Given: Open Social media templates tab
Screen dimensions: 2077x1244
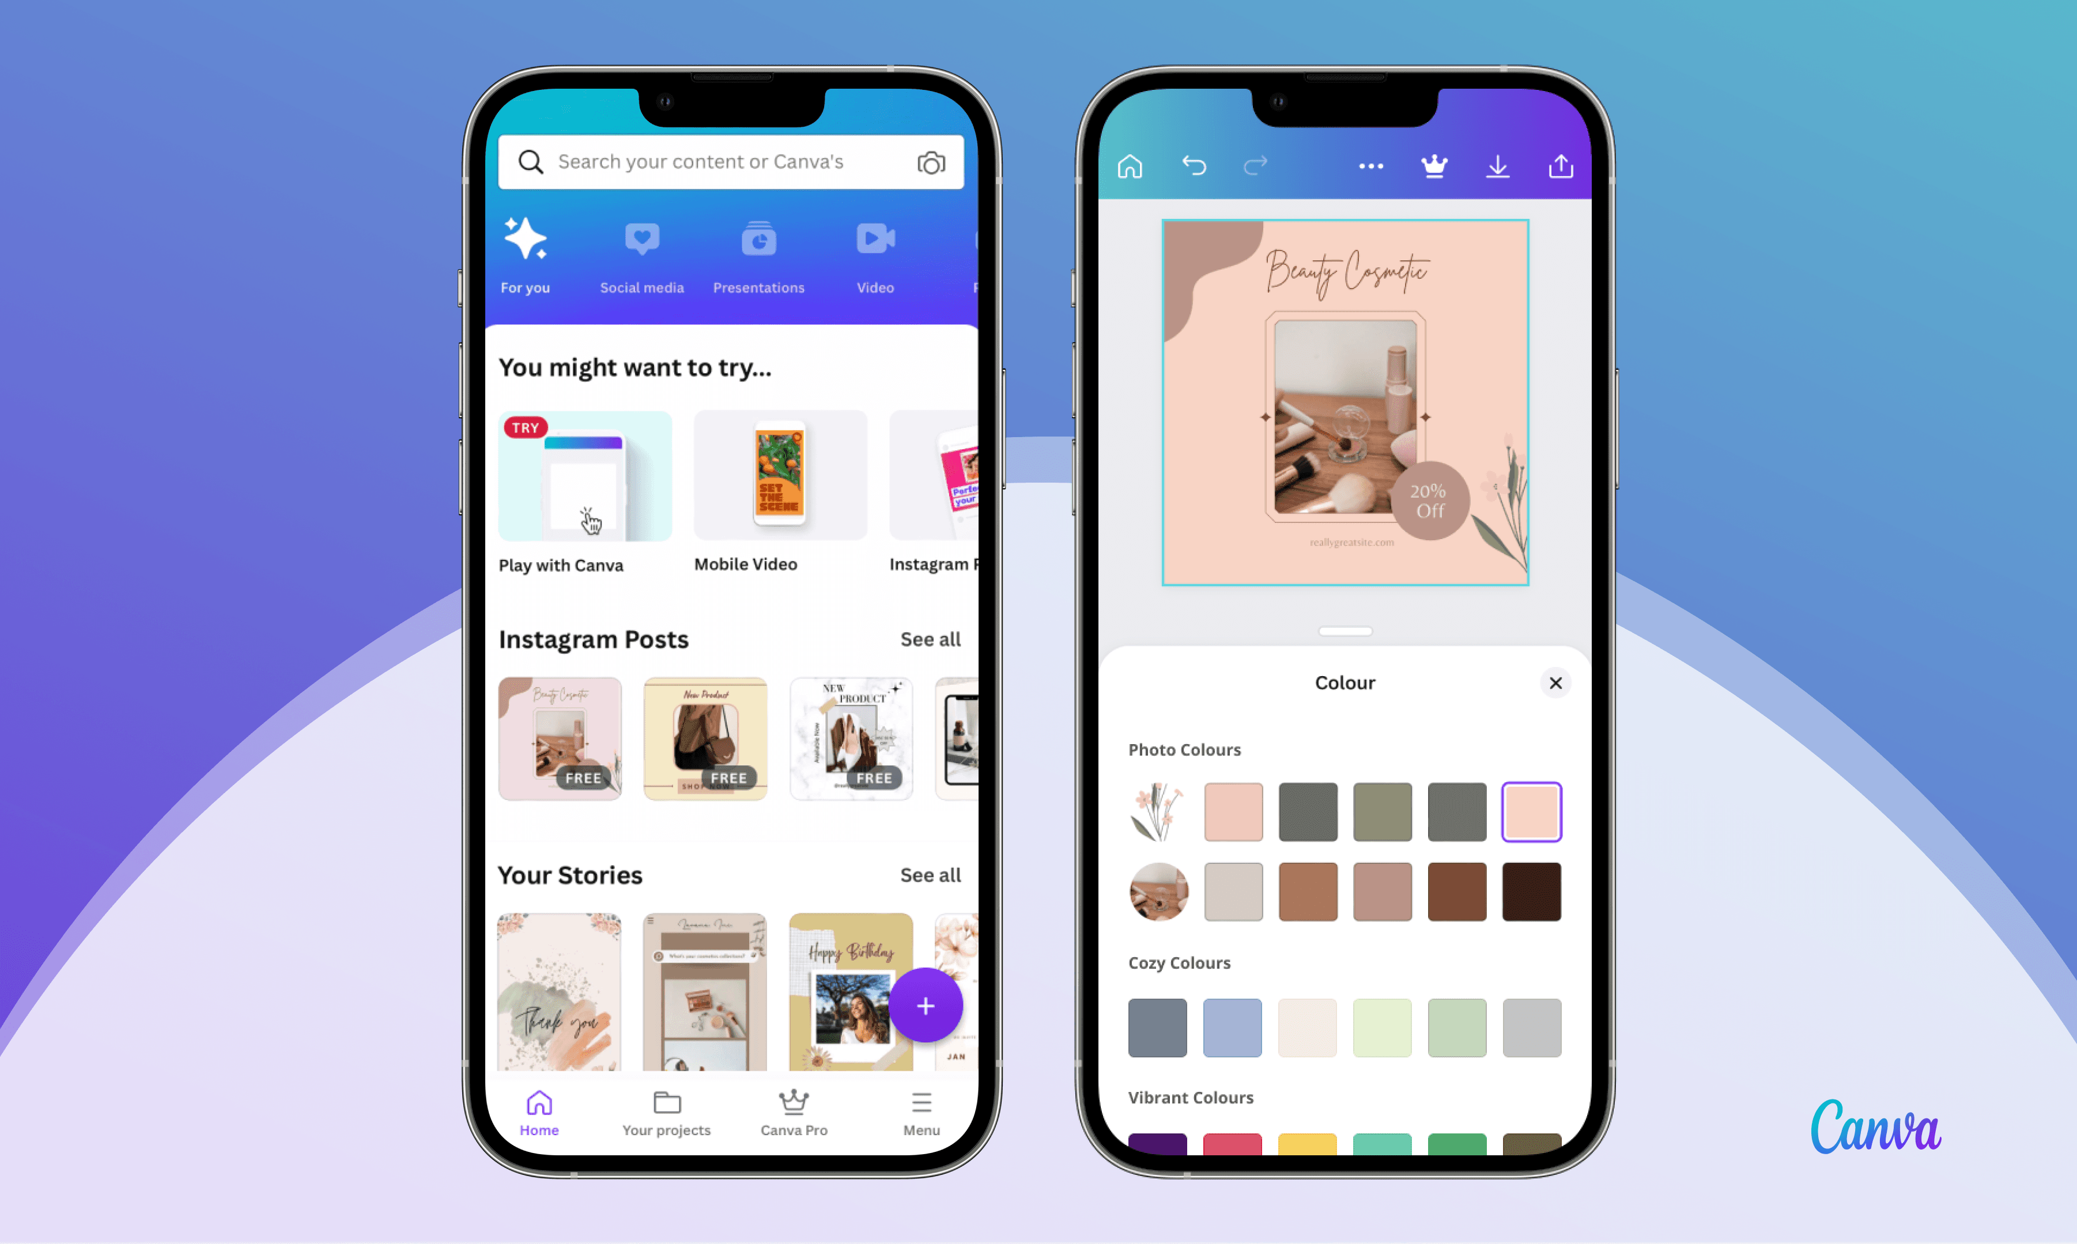Looking at the screenshot, I should 640,255.
